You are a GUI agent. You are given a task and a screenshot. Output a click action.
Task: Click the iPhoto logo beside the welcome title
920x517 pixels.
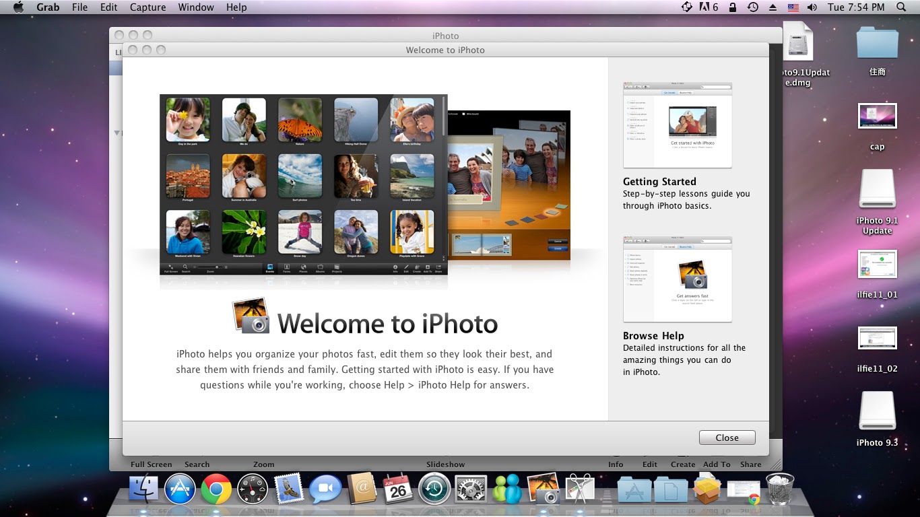pyautogui.click(x=251, y=316)
